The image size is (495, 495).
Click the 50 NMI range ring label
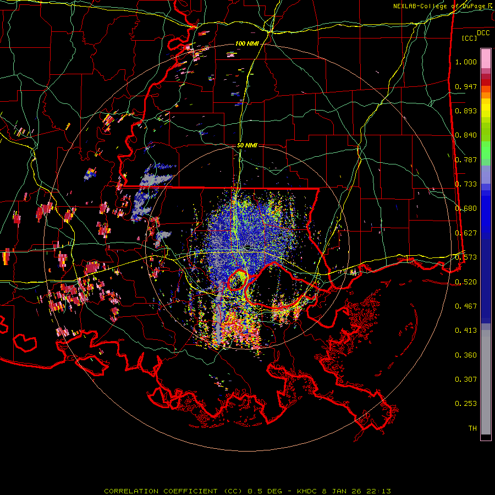click(x=247, y=146)
